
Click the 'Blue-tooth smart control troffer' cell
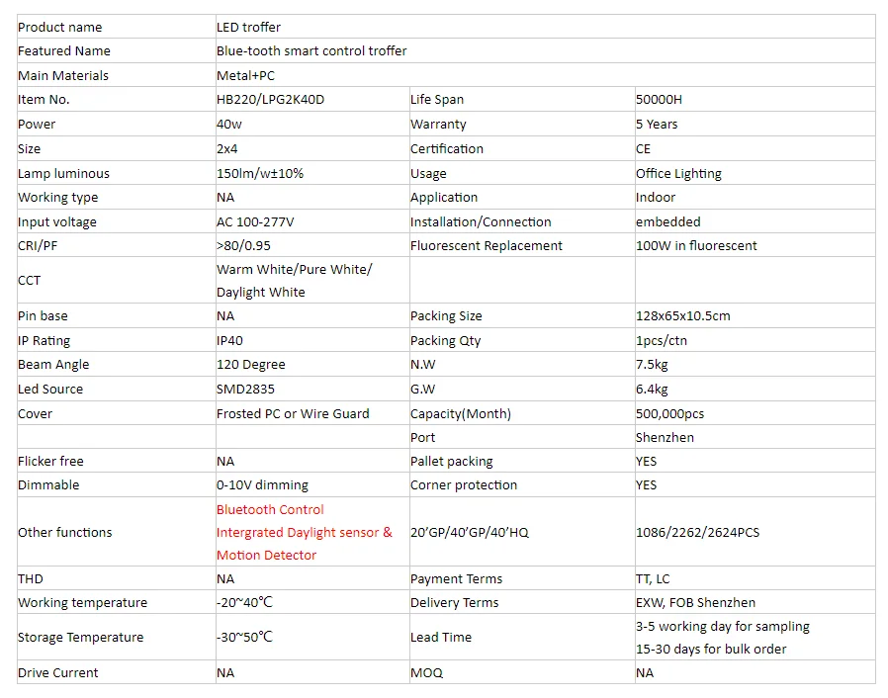pos(311,50)
